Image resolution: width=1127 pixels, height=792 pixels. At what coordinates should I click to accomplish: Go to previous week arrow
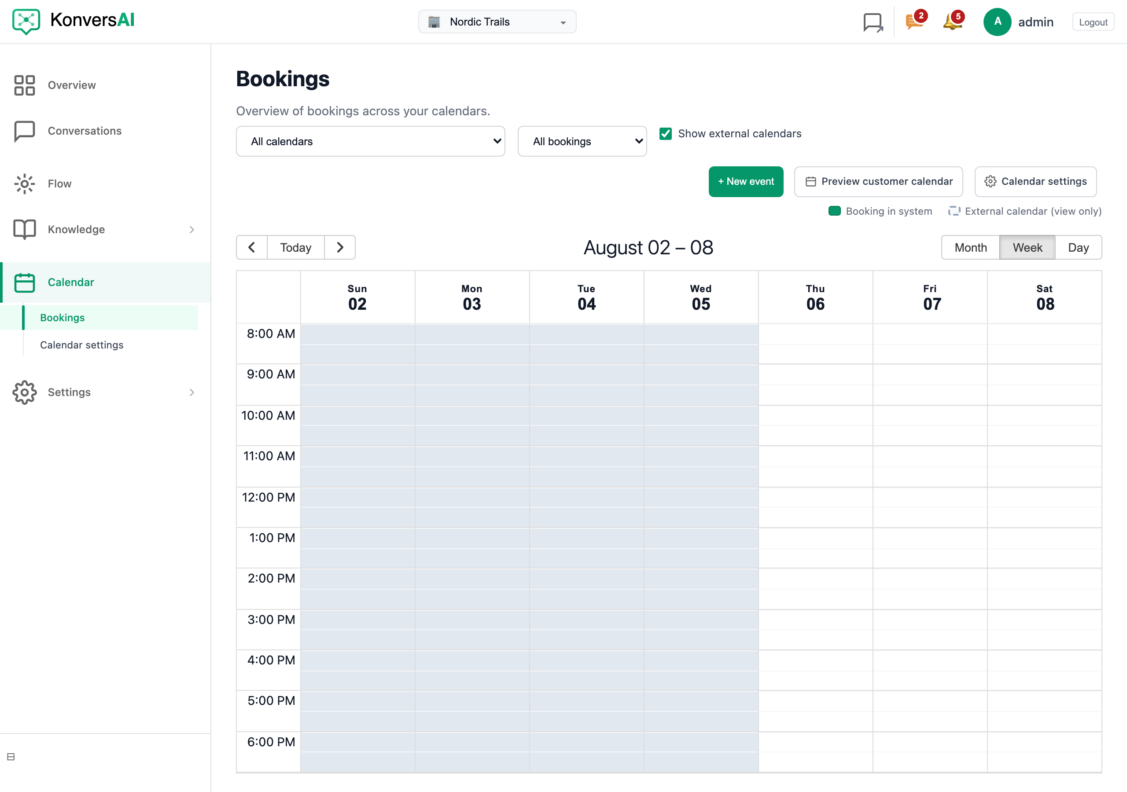point(252,247)
